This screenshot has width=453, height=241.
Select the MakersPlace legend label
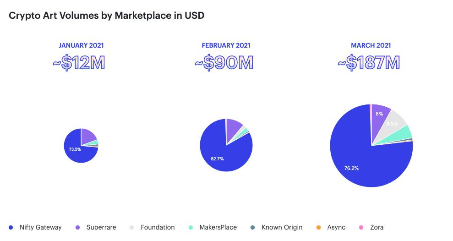218,227
